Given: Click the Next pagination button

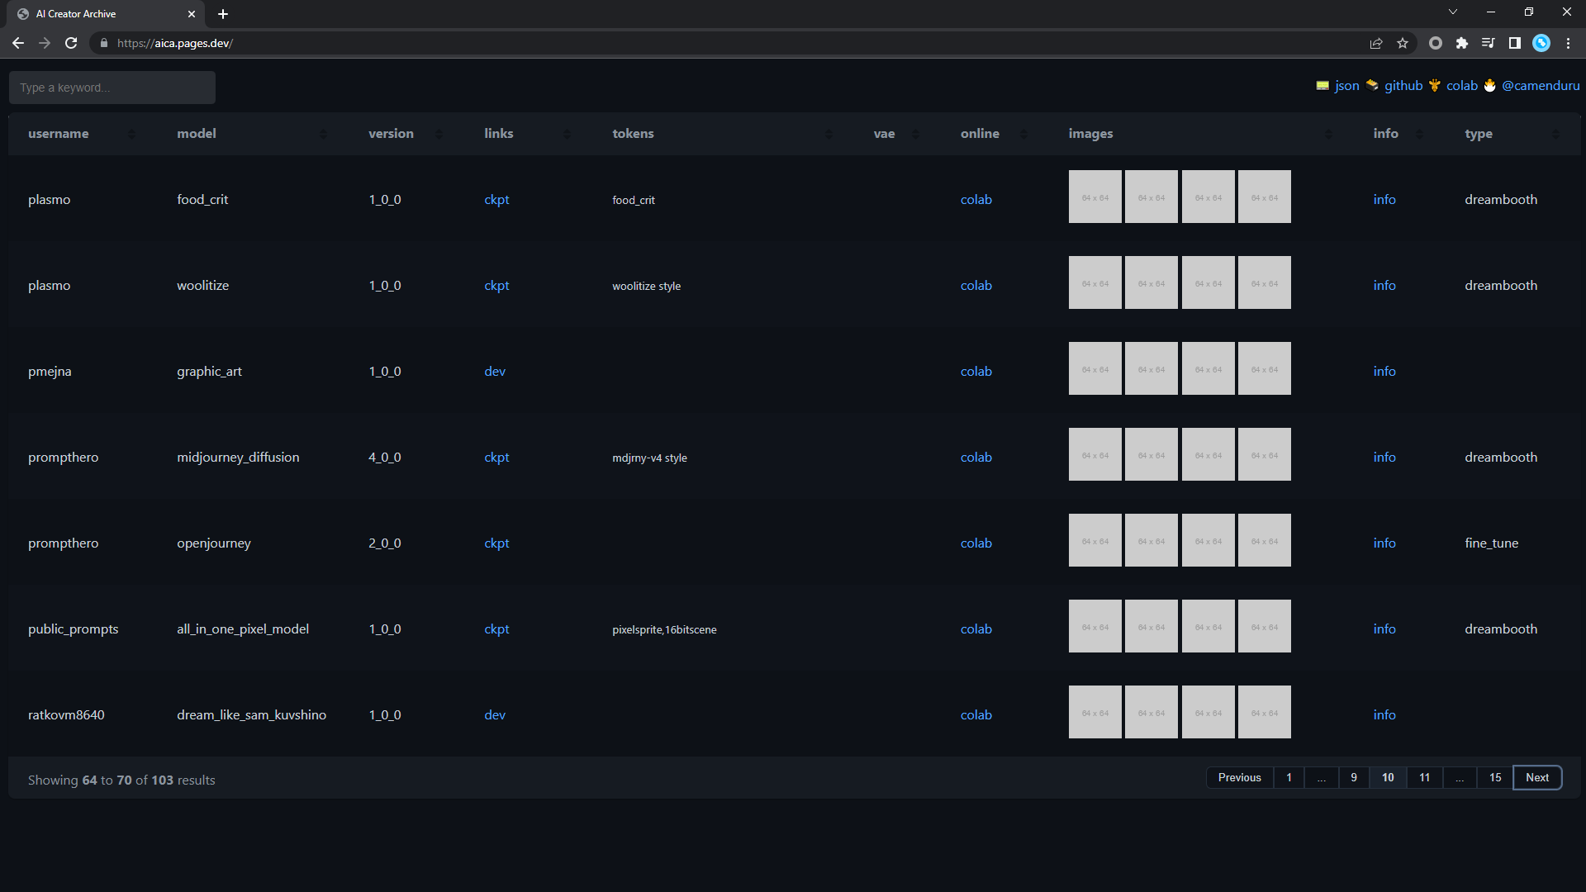Looking at the screenshot, I should [1536, 778].
